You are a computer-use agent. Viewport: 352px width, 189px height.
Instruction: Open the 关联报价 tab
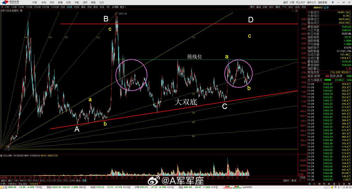[13, 184]
